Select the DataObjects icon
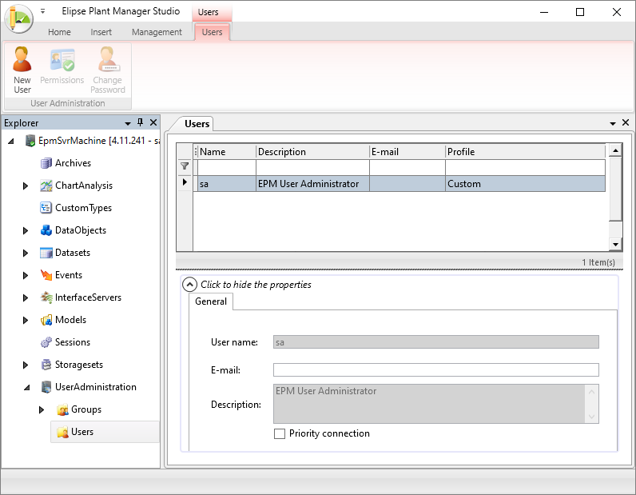The width and height of the screenshot is (636, 495). click(x=46, y=230)
